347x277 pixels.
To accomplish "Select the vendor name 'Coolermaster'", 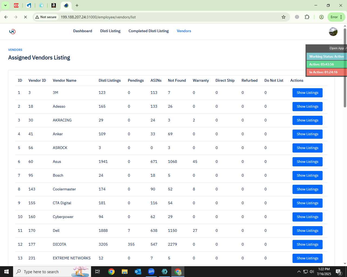I will click(x=64, y=189).
